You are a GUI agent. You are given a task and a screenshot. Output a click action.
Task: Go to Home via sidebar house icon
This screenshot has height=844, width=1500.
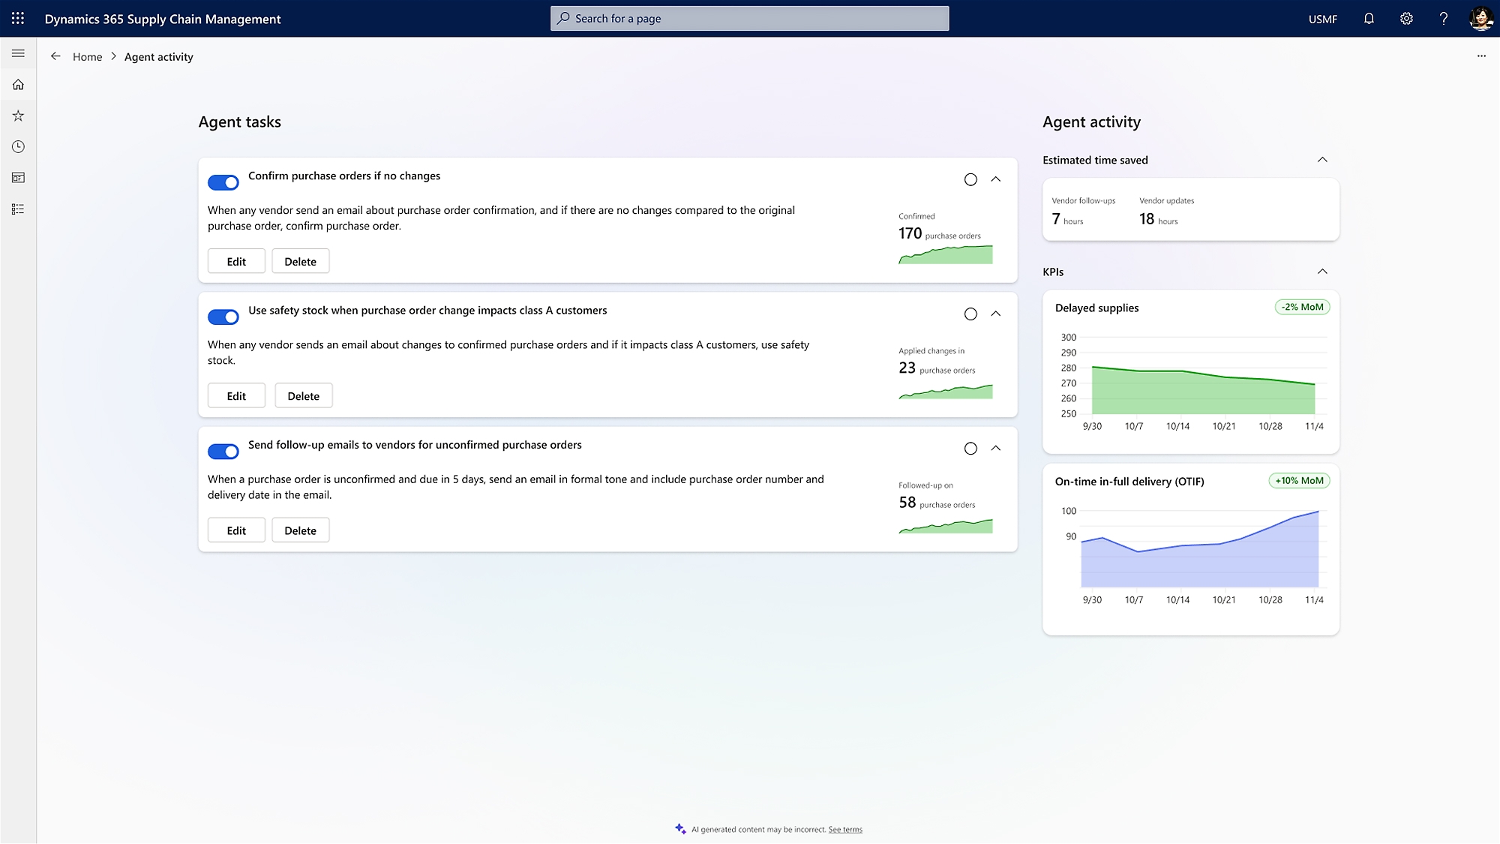click(18, 85)
